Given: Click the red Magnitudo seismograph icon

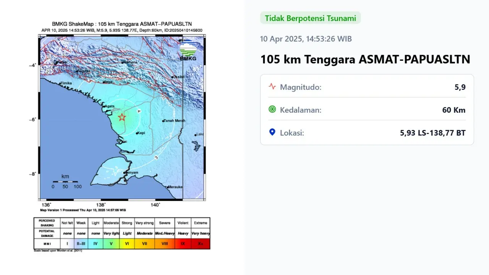Looking at the screenshot, I should [x=272, y=86].
